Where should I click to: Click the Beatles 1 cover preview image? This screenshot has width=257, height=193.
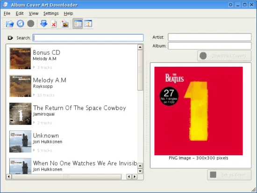[x=199, y=111]
